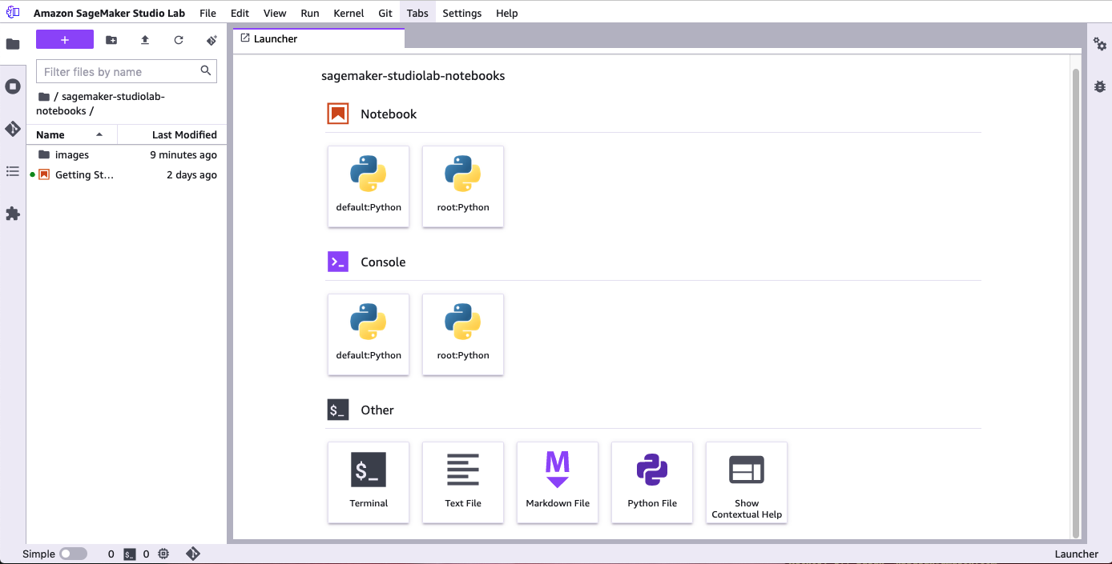Toggle Simple interface mode
This screenshot has width=1112, height=564.
point(73,553)
